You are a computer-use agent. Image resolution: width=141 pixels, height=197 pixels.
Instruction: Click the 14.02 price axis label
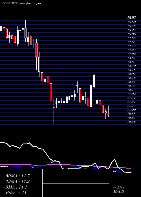(131, 54)
